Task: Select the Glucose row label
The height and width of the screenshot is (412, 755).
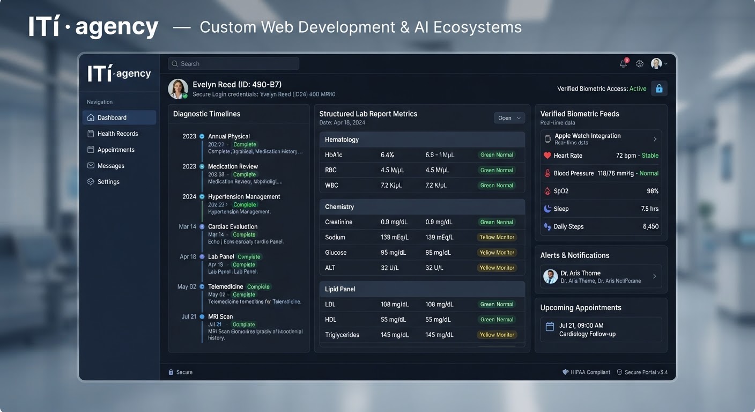Action: (336, 253)
